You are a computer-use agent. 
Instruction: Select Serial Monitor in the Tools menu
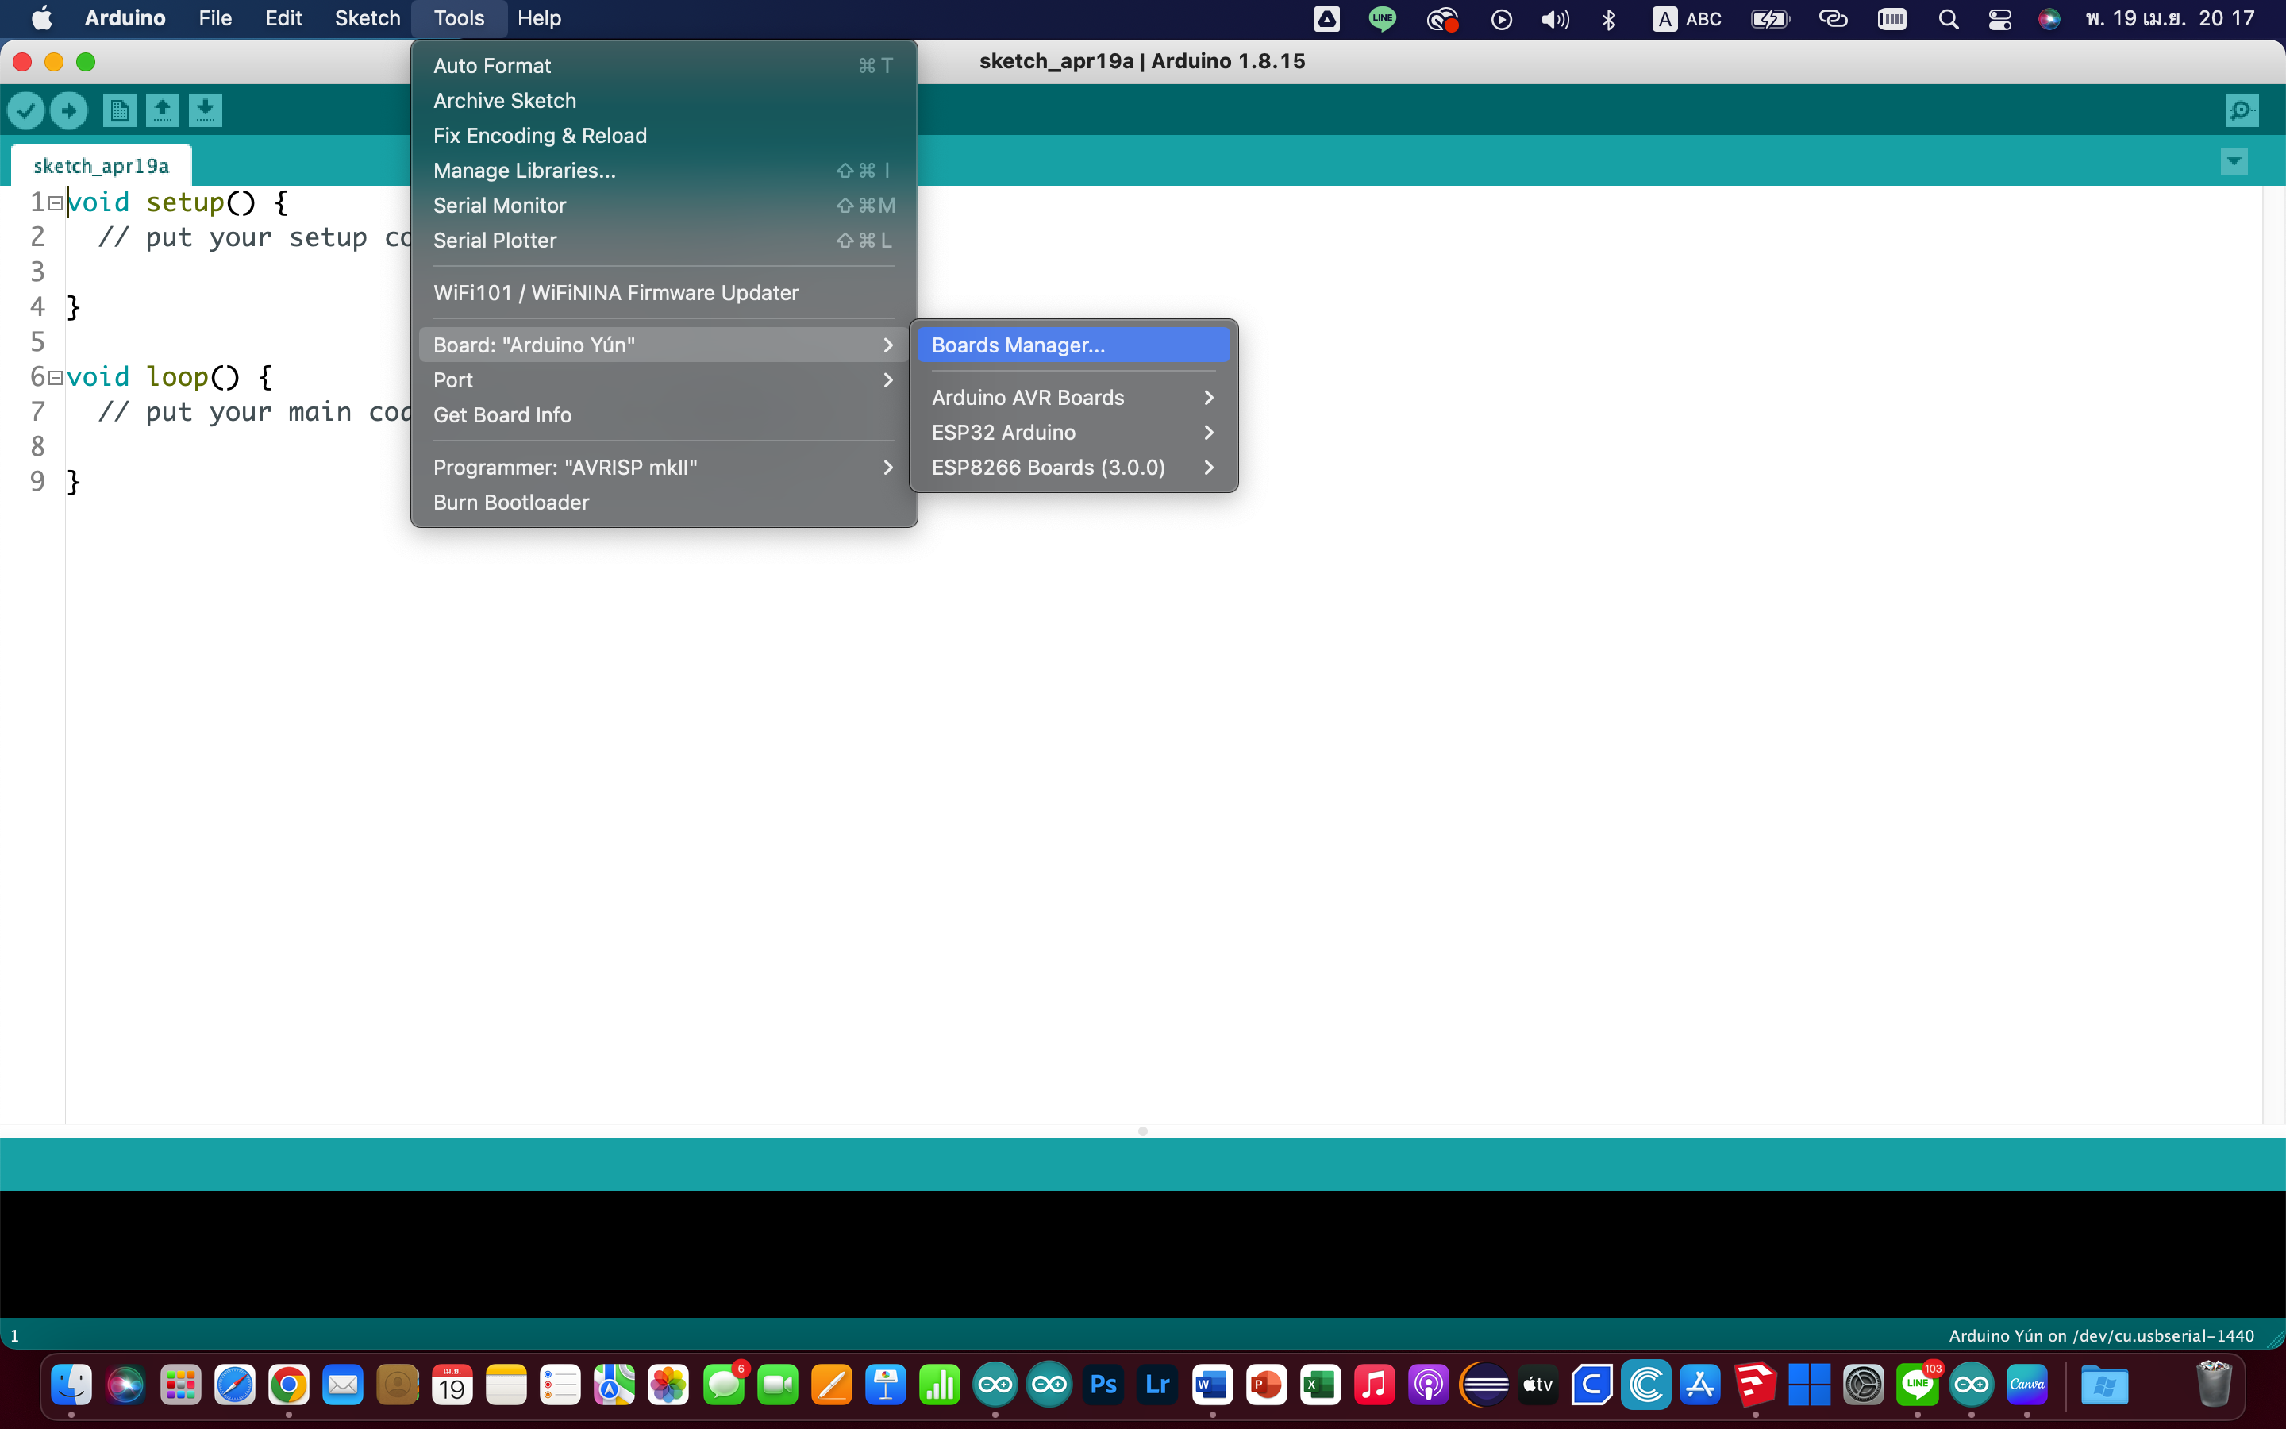663,205
